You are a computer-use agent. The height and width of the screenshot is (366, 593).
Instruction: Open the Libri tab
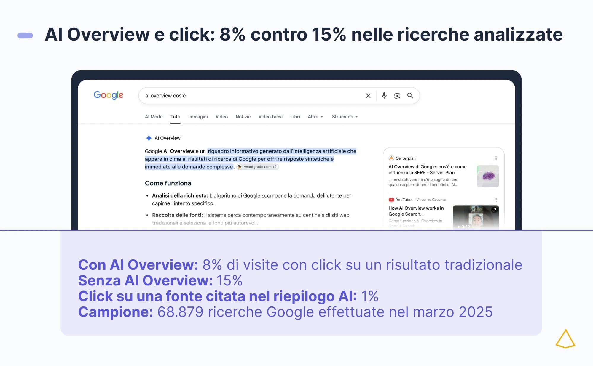click(295, 117)
